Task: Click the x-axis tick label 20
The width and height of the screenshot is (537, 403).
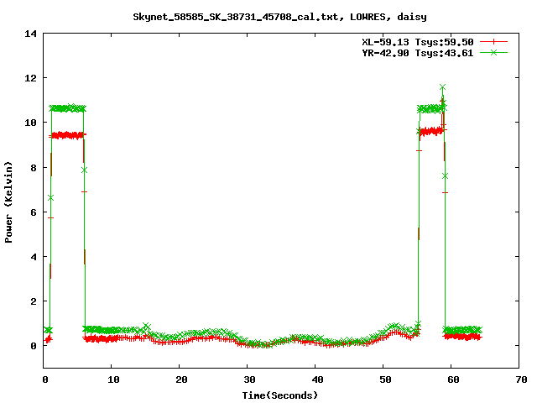Action: pyautogui.click(x=181, y=379)
